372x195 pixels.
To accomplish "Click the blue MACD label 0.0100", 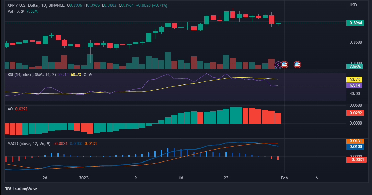I will [x=355, y=146].
